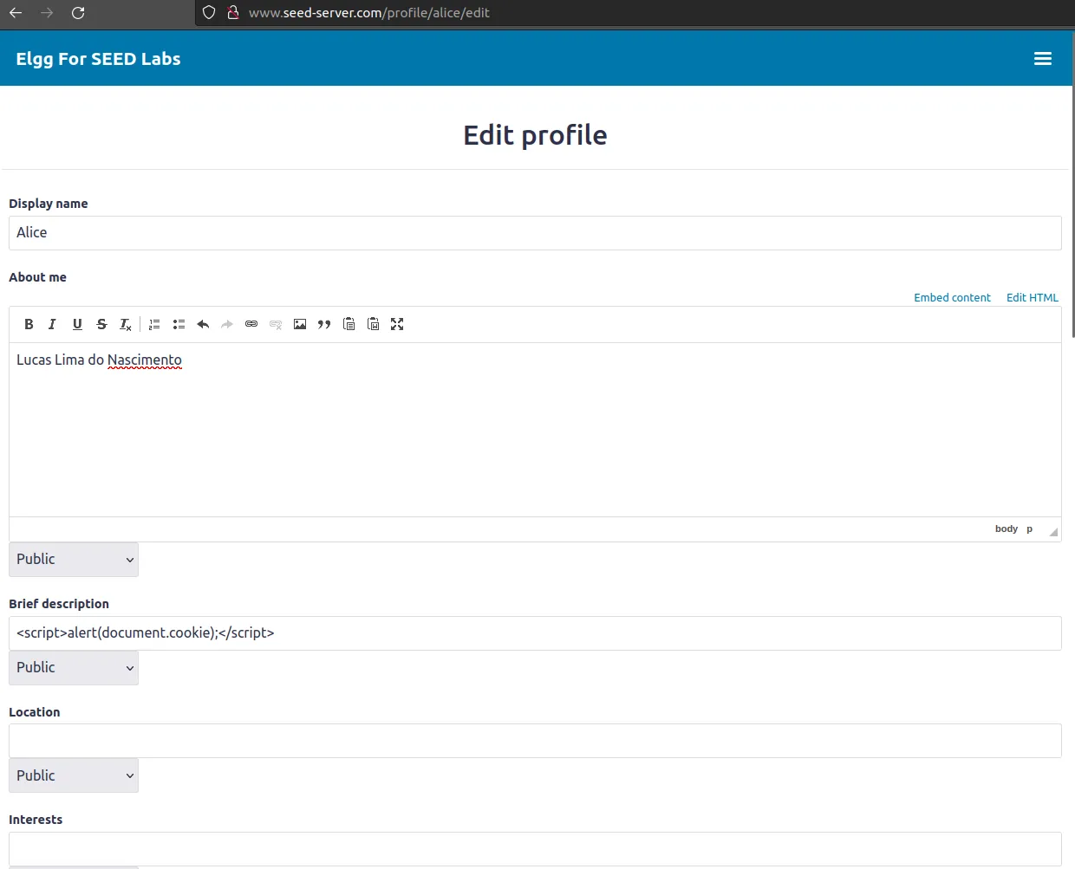
Task: Toggle underline text formatting
Action: pos(77,324)
